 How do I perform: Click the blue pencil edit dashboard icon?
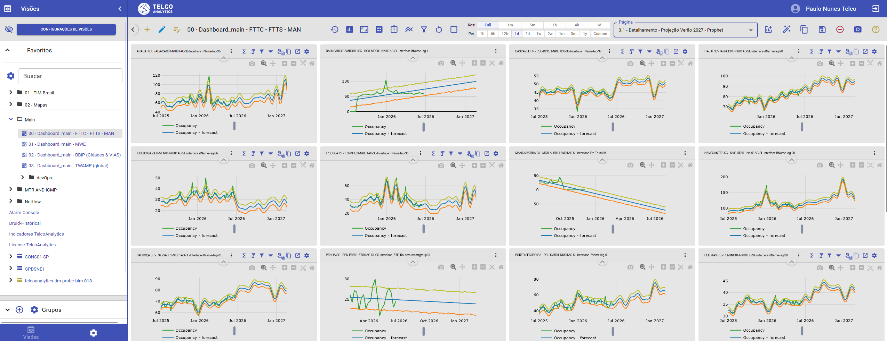coord(162,29)
